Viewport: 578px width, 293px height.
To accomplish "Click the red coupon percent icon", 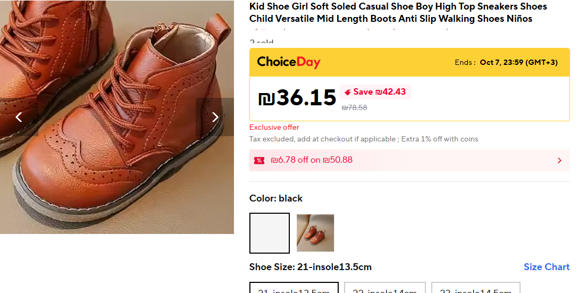I will [259, 161].
